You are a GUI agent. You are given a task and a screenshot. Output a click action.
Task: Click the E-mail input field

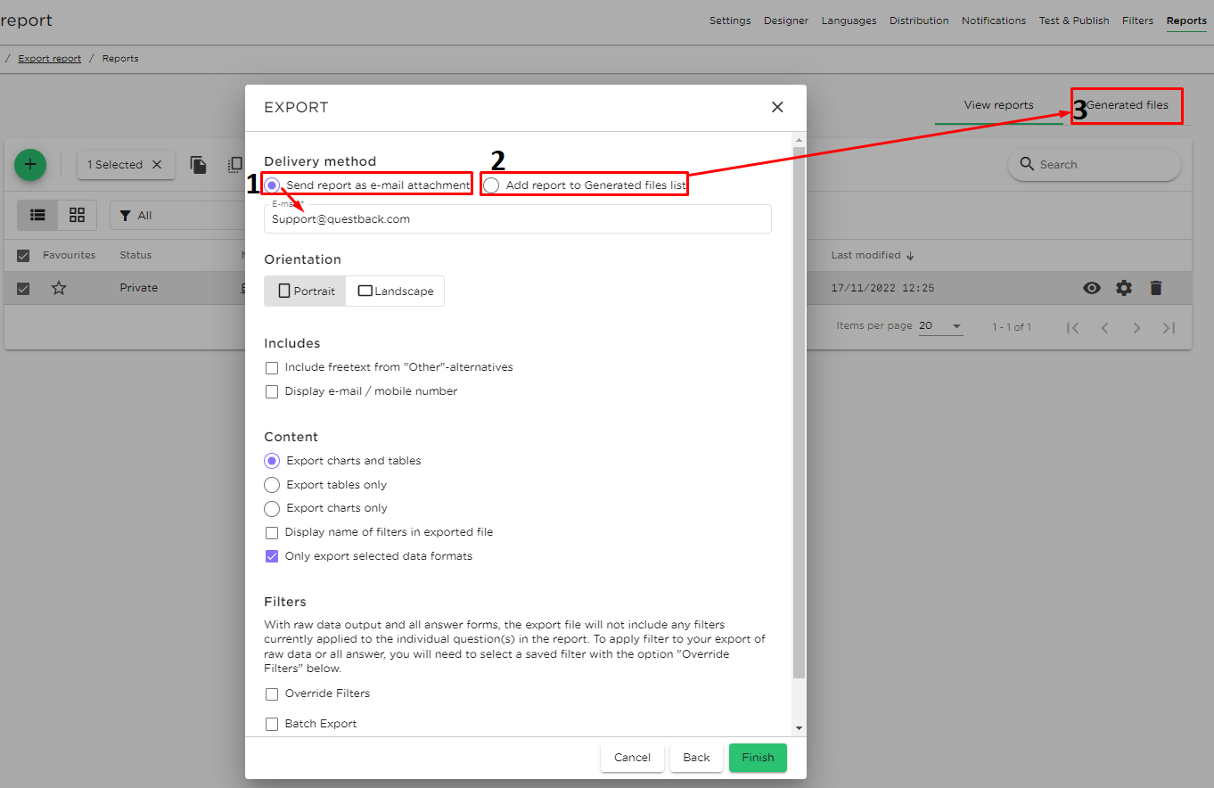518,219
